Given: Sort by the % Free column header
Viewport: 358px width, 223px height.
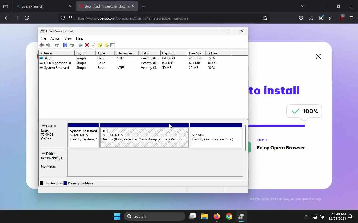Looking at the screenshot, I should (x=218, y=53).
